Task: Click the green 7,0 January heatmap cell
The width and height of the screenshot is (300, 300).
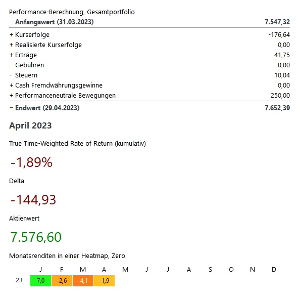Action: 40,281
